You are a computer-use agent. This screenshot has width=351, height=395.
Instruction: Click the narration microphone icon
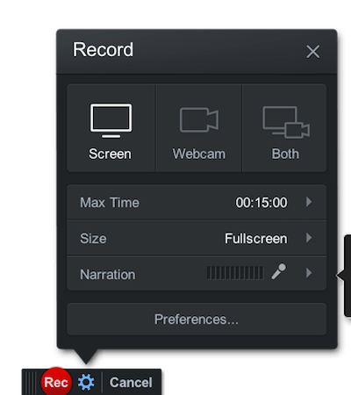(278, 271)
